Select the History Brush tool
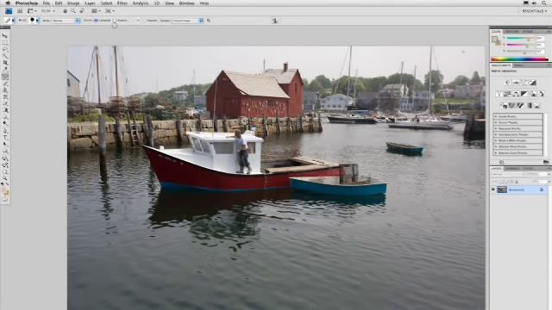The width and height of the screenshot is (552, 310). [5, 96]
